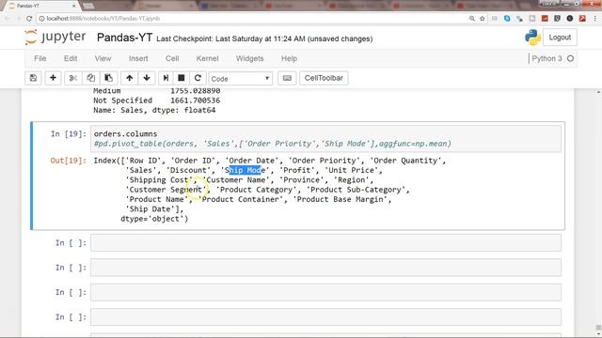The width and height of the screenshot is (602, 338).
Task: Click 'Product Sub-Category' in output
Action: point(356,190)
